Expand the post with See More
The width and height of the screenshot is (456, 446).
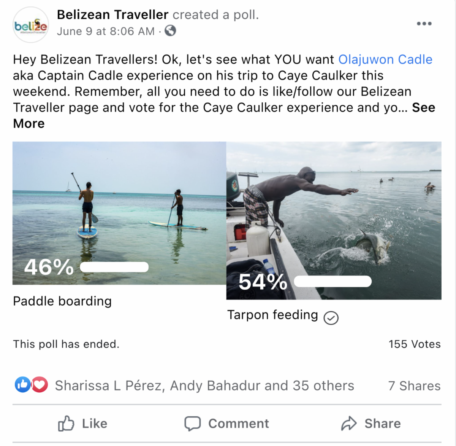tap(423, 108)
